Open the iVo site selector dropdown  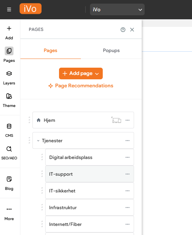(117, 9)
